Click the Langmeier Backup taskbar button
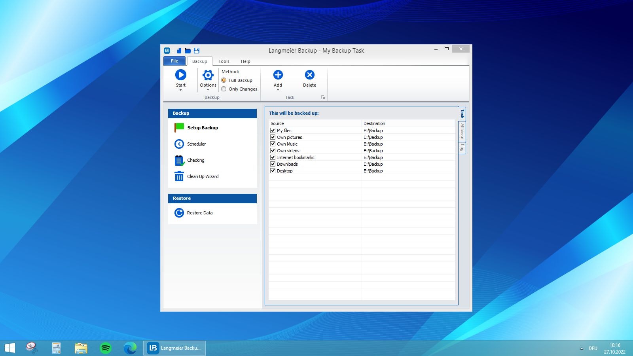 [174, 348]
